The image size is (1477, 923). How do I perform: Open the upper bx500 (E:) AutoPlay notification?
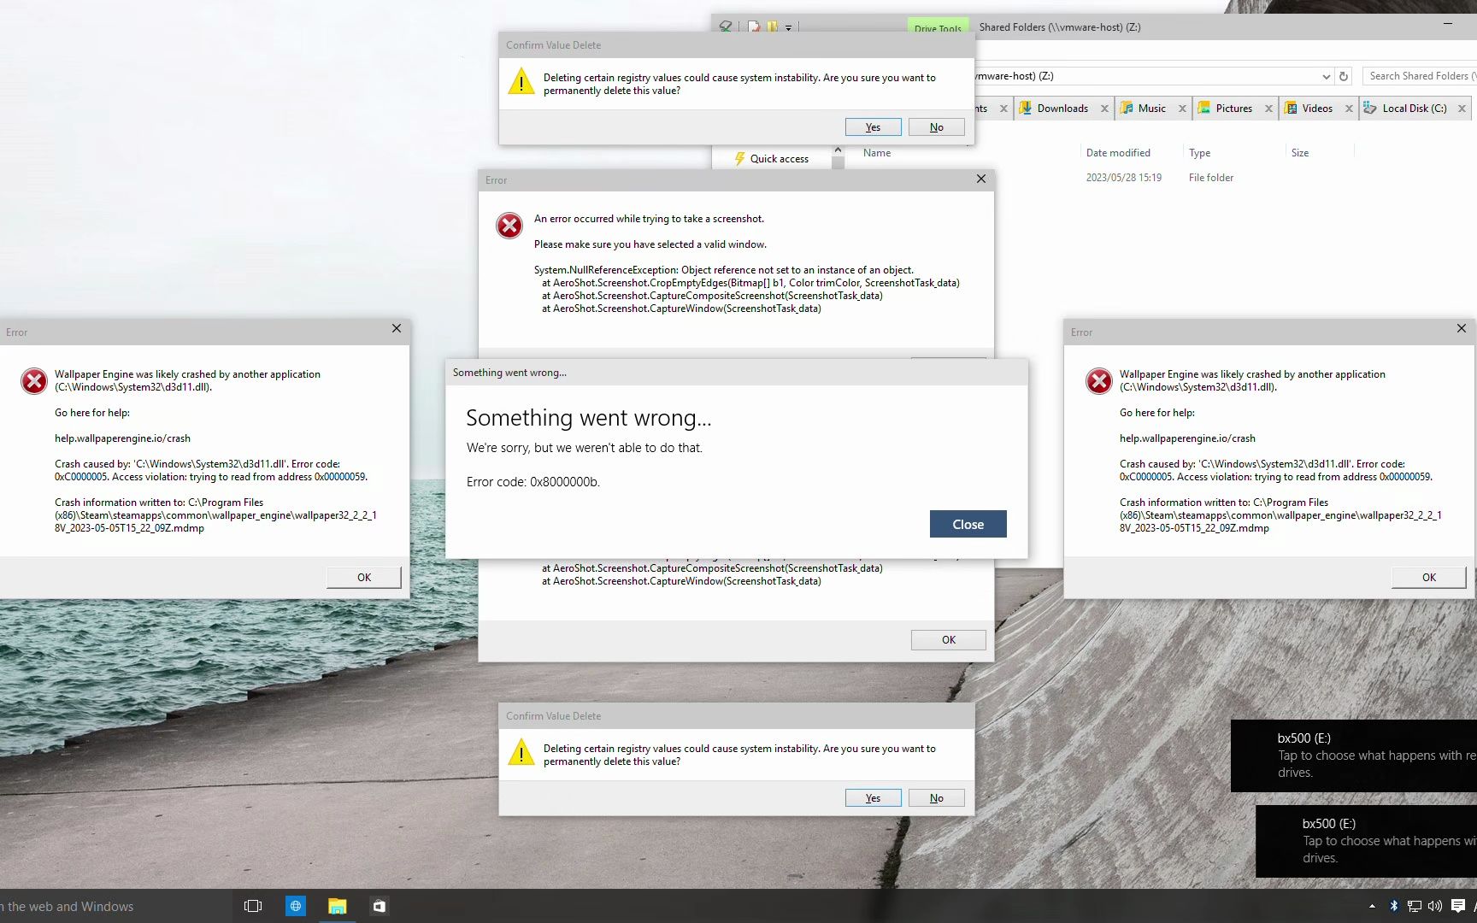coord(1354,755)
